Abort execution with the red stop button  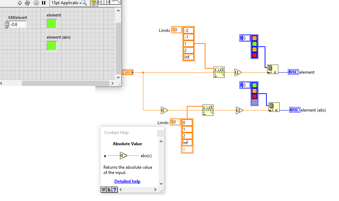[x=36, y=3]
